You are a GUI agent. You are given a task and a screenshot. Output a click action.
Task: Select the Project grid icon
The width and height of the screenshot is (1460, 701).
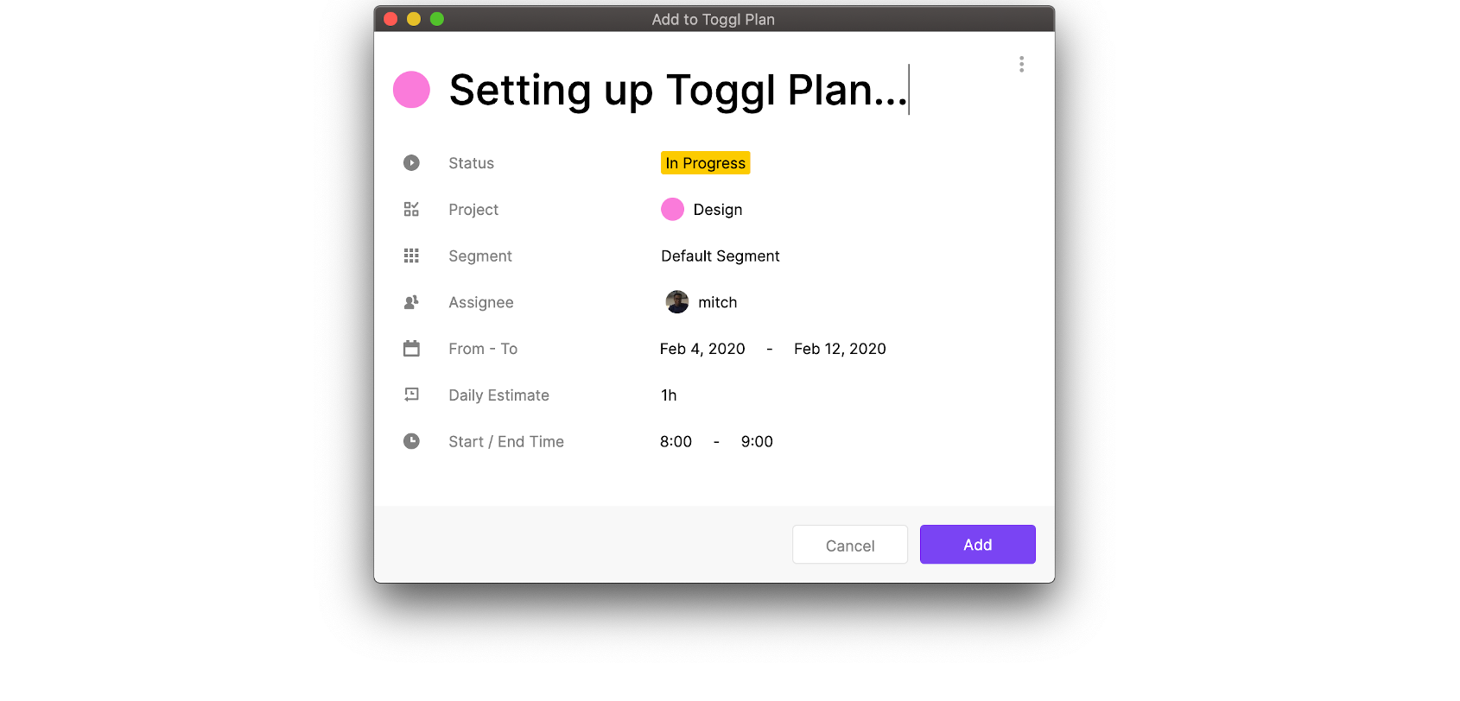pyautogui.click(x=411, y=209)
